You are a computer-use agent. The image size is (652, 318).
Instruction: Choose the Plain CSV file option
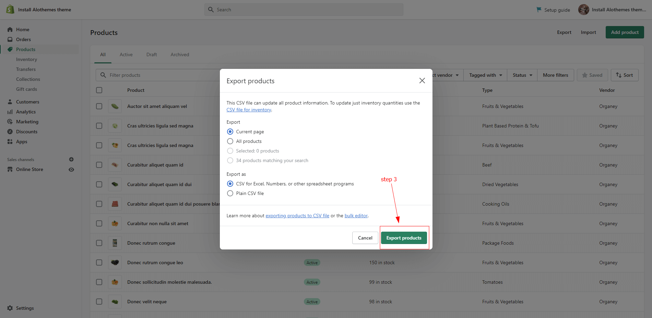[230, 193]
